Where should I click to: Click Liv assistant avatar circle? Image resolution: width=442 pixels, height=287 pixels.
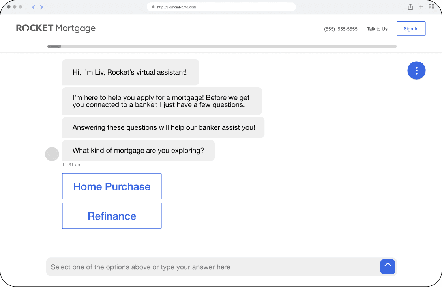(x=52, y=154)
